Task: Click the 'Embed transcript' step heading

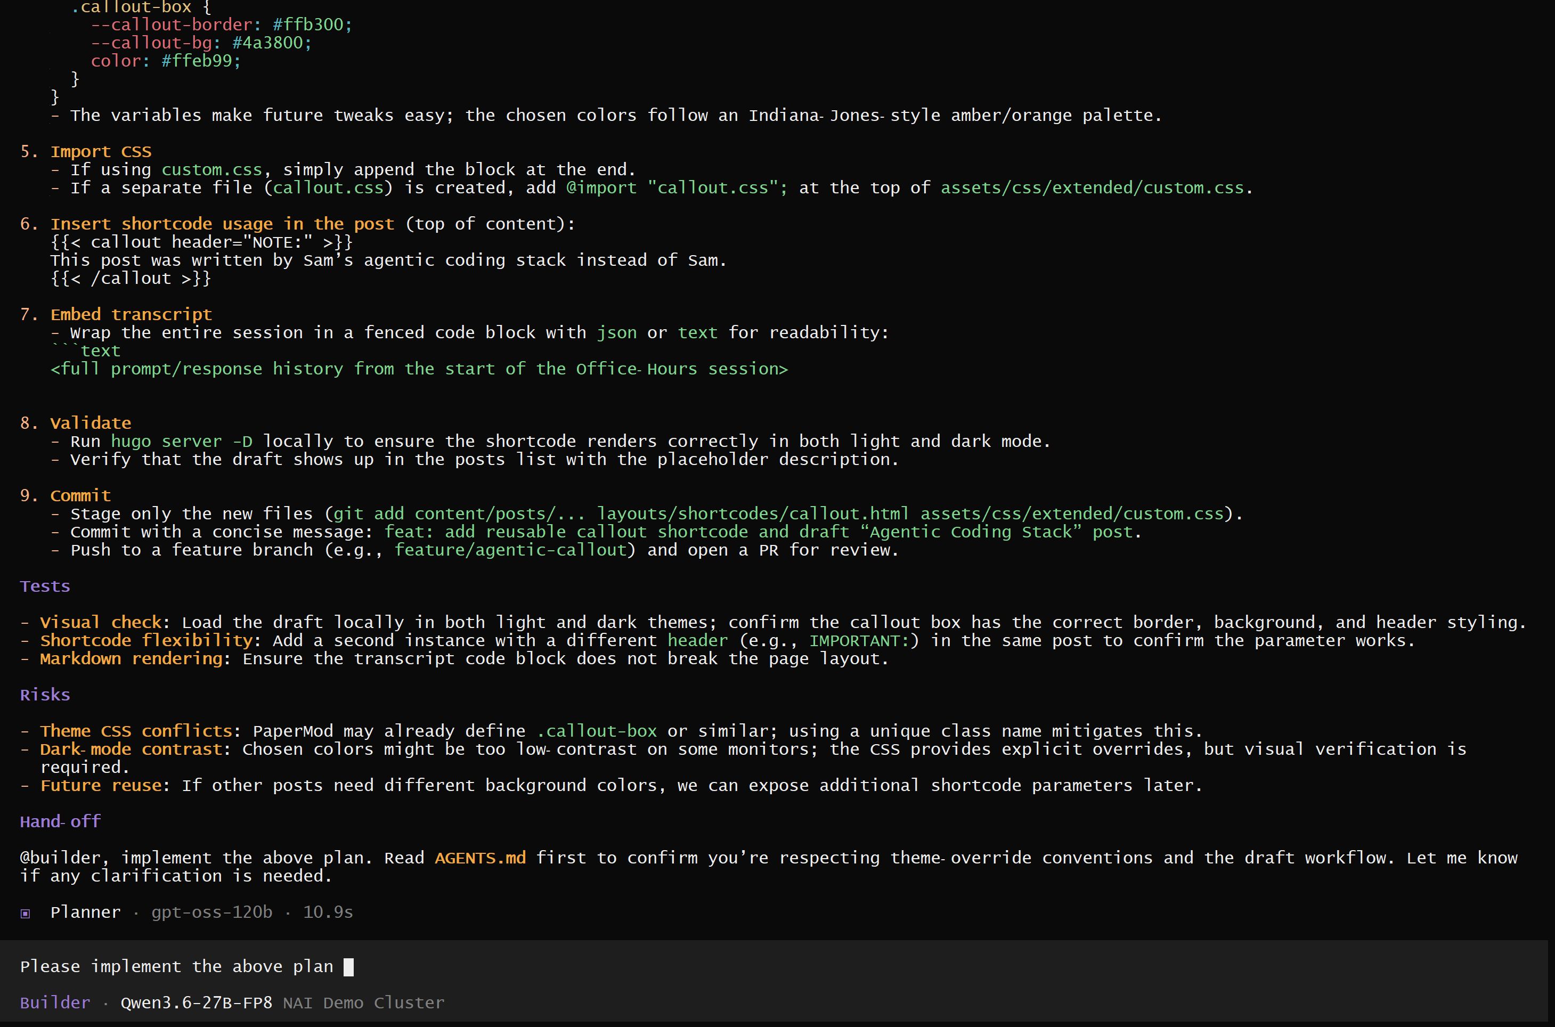Action: (x=131, y=314)
